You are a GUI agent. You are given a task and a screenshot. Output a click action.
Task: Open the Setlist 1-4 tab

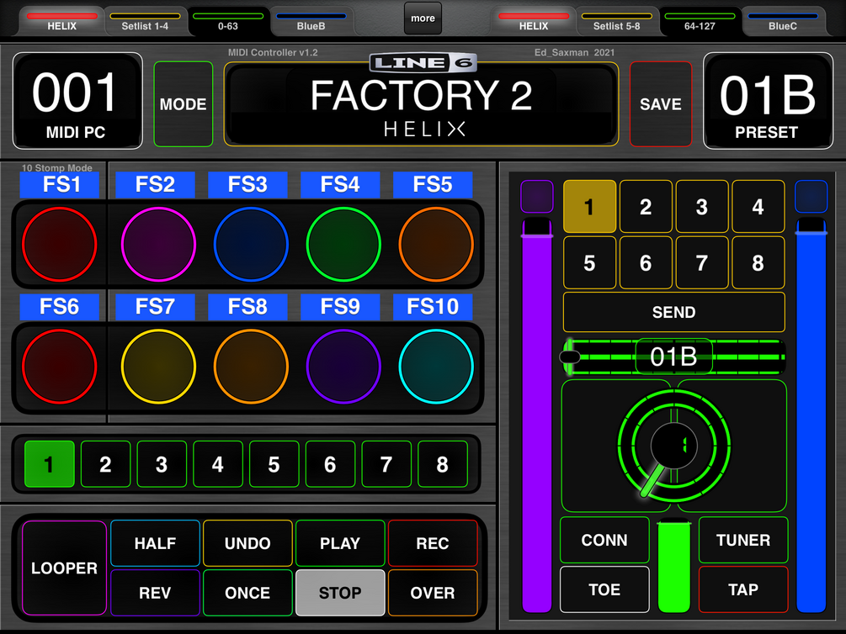tap(145, 22)
